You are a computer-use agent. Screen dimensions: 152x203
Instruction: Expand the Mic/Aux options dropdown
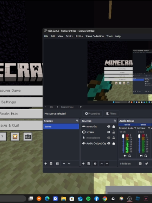tap(149, 128)
